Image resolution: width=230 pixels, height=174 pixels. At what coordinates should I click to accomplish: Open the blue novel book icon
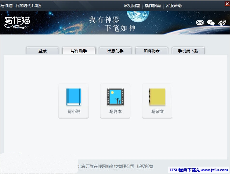pyautogui.click(x=74, y=97)
